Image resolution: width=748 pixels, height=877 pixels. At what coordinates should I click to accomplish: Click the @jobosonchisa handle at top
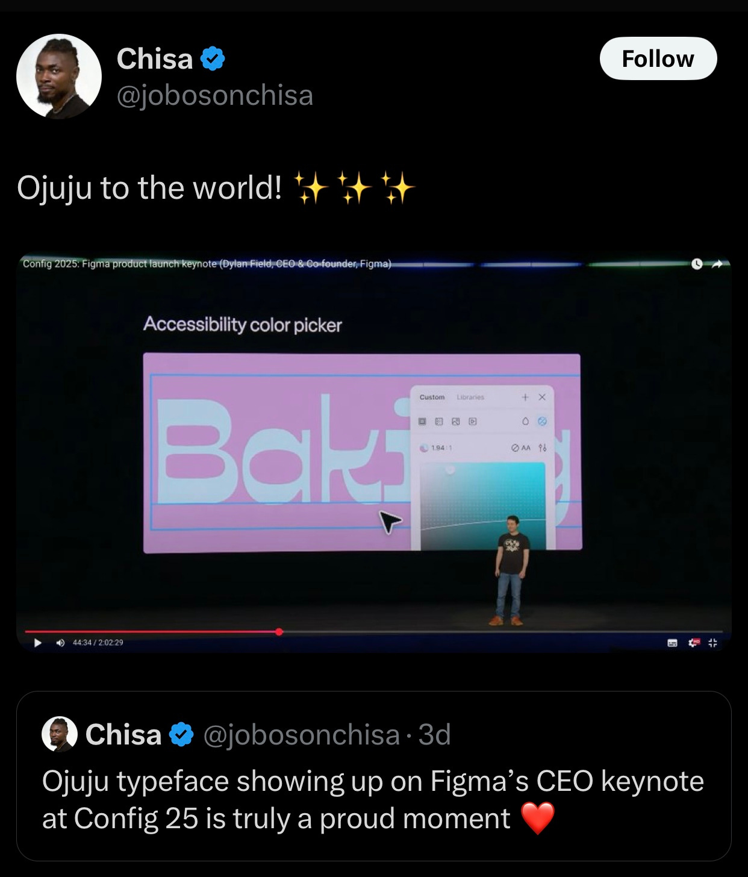click(x=215, y=96)
